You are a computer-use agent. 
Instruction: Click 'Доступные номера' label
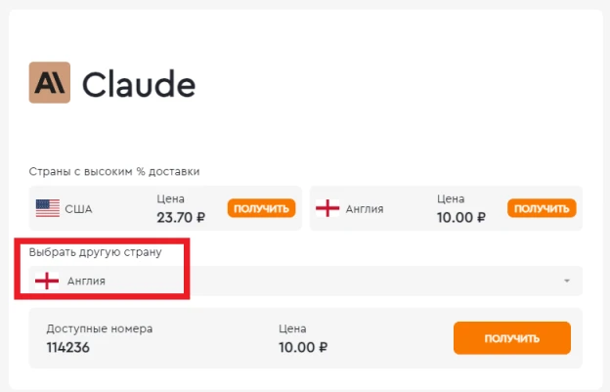click(x=100, y=329)
